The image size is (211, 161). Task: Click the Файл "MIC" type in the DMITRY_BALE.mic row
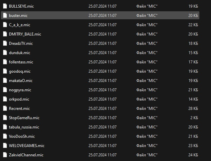[x=147, y=34]
